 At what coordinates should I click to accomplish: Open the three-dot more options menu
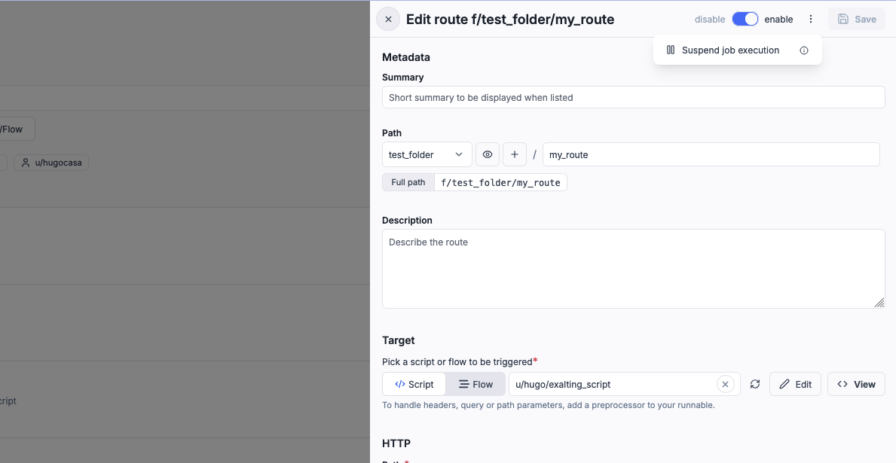pos(811,20)
